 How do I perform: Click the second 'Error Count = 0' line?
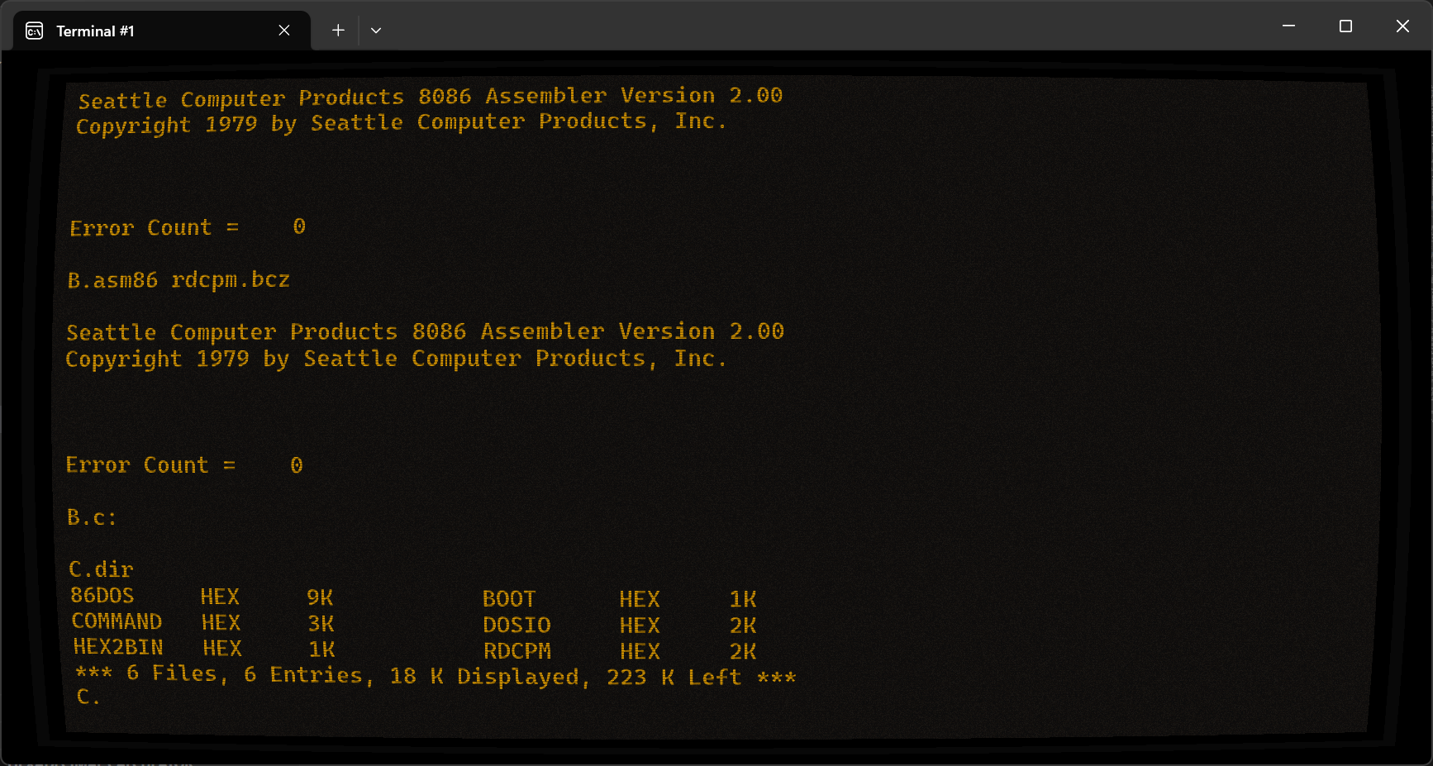[184, 465]
